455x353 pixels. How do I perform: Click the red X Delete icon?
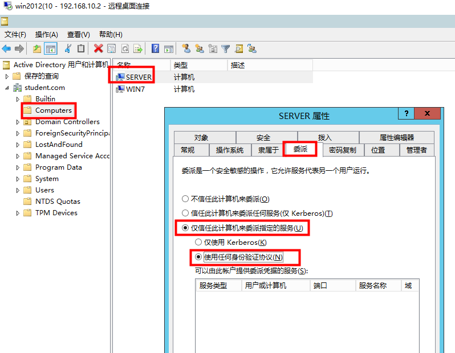point(99,49)
